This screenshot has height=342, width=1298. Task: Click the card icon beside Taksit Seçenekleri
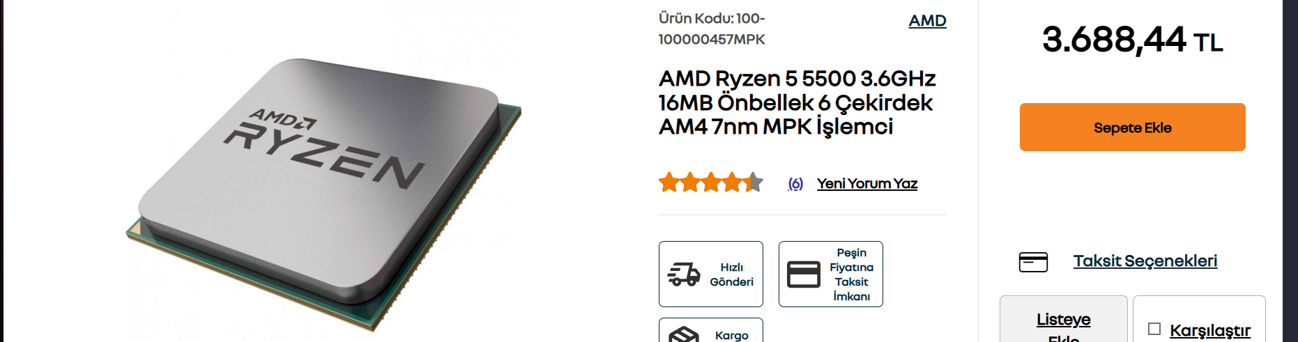[1033, 262]
